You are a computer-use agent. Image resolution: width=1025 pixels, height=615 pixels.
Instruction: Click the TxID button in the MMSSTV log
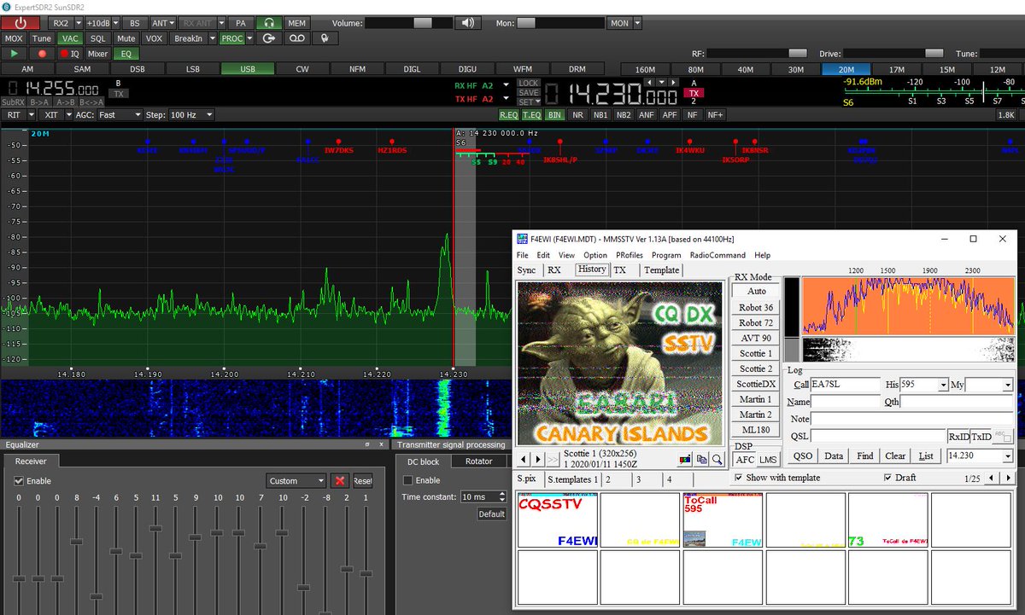click(x=981, y=436)
